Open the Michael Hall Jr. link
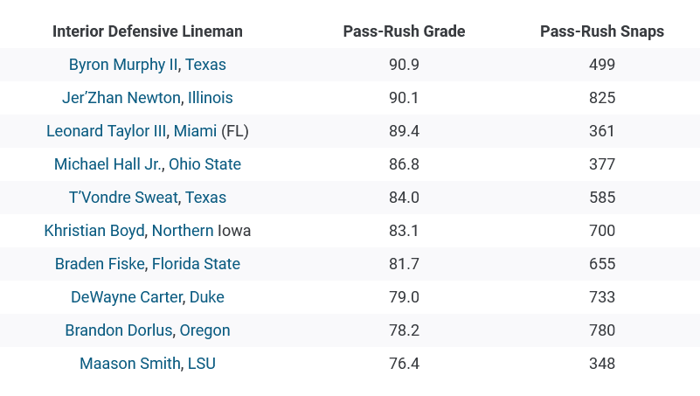700x396 pixels. [x=107, y=164]
